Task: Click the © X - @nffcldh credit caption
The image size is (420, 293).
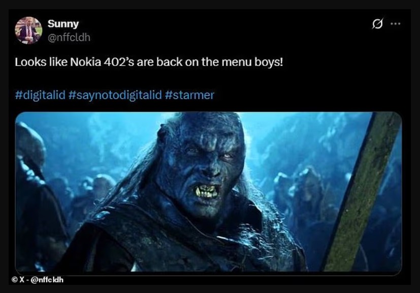Action: (38, 280)
